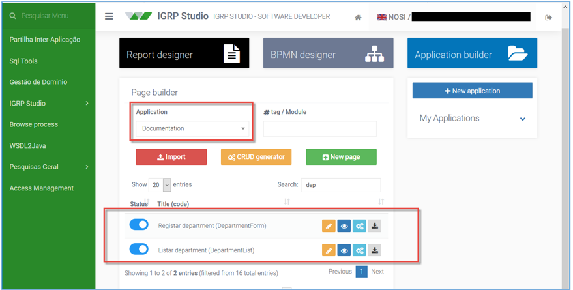Open settings gears for Listar department

[x=359, y=250]
